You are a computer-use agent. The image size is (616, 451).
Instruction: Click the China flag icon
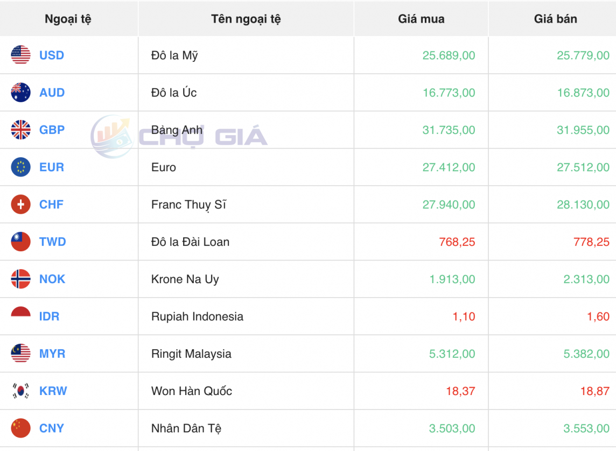[20, 428]
